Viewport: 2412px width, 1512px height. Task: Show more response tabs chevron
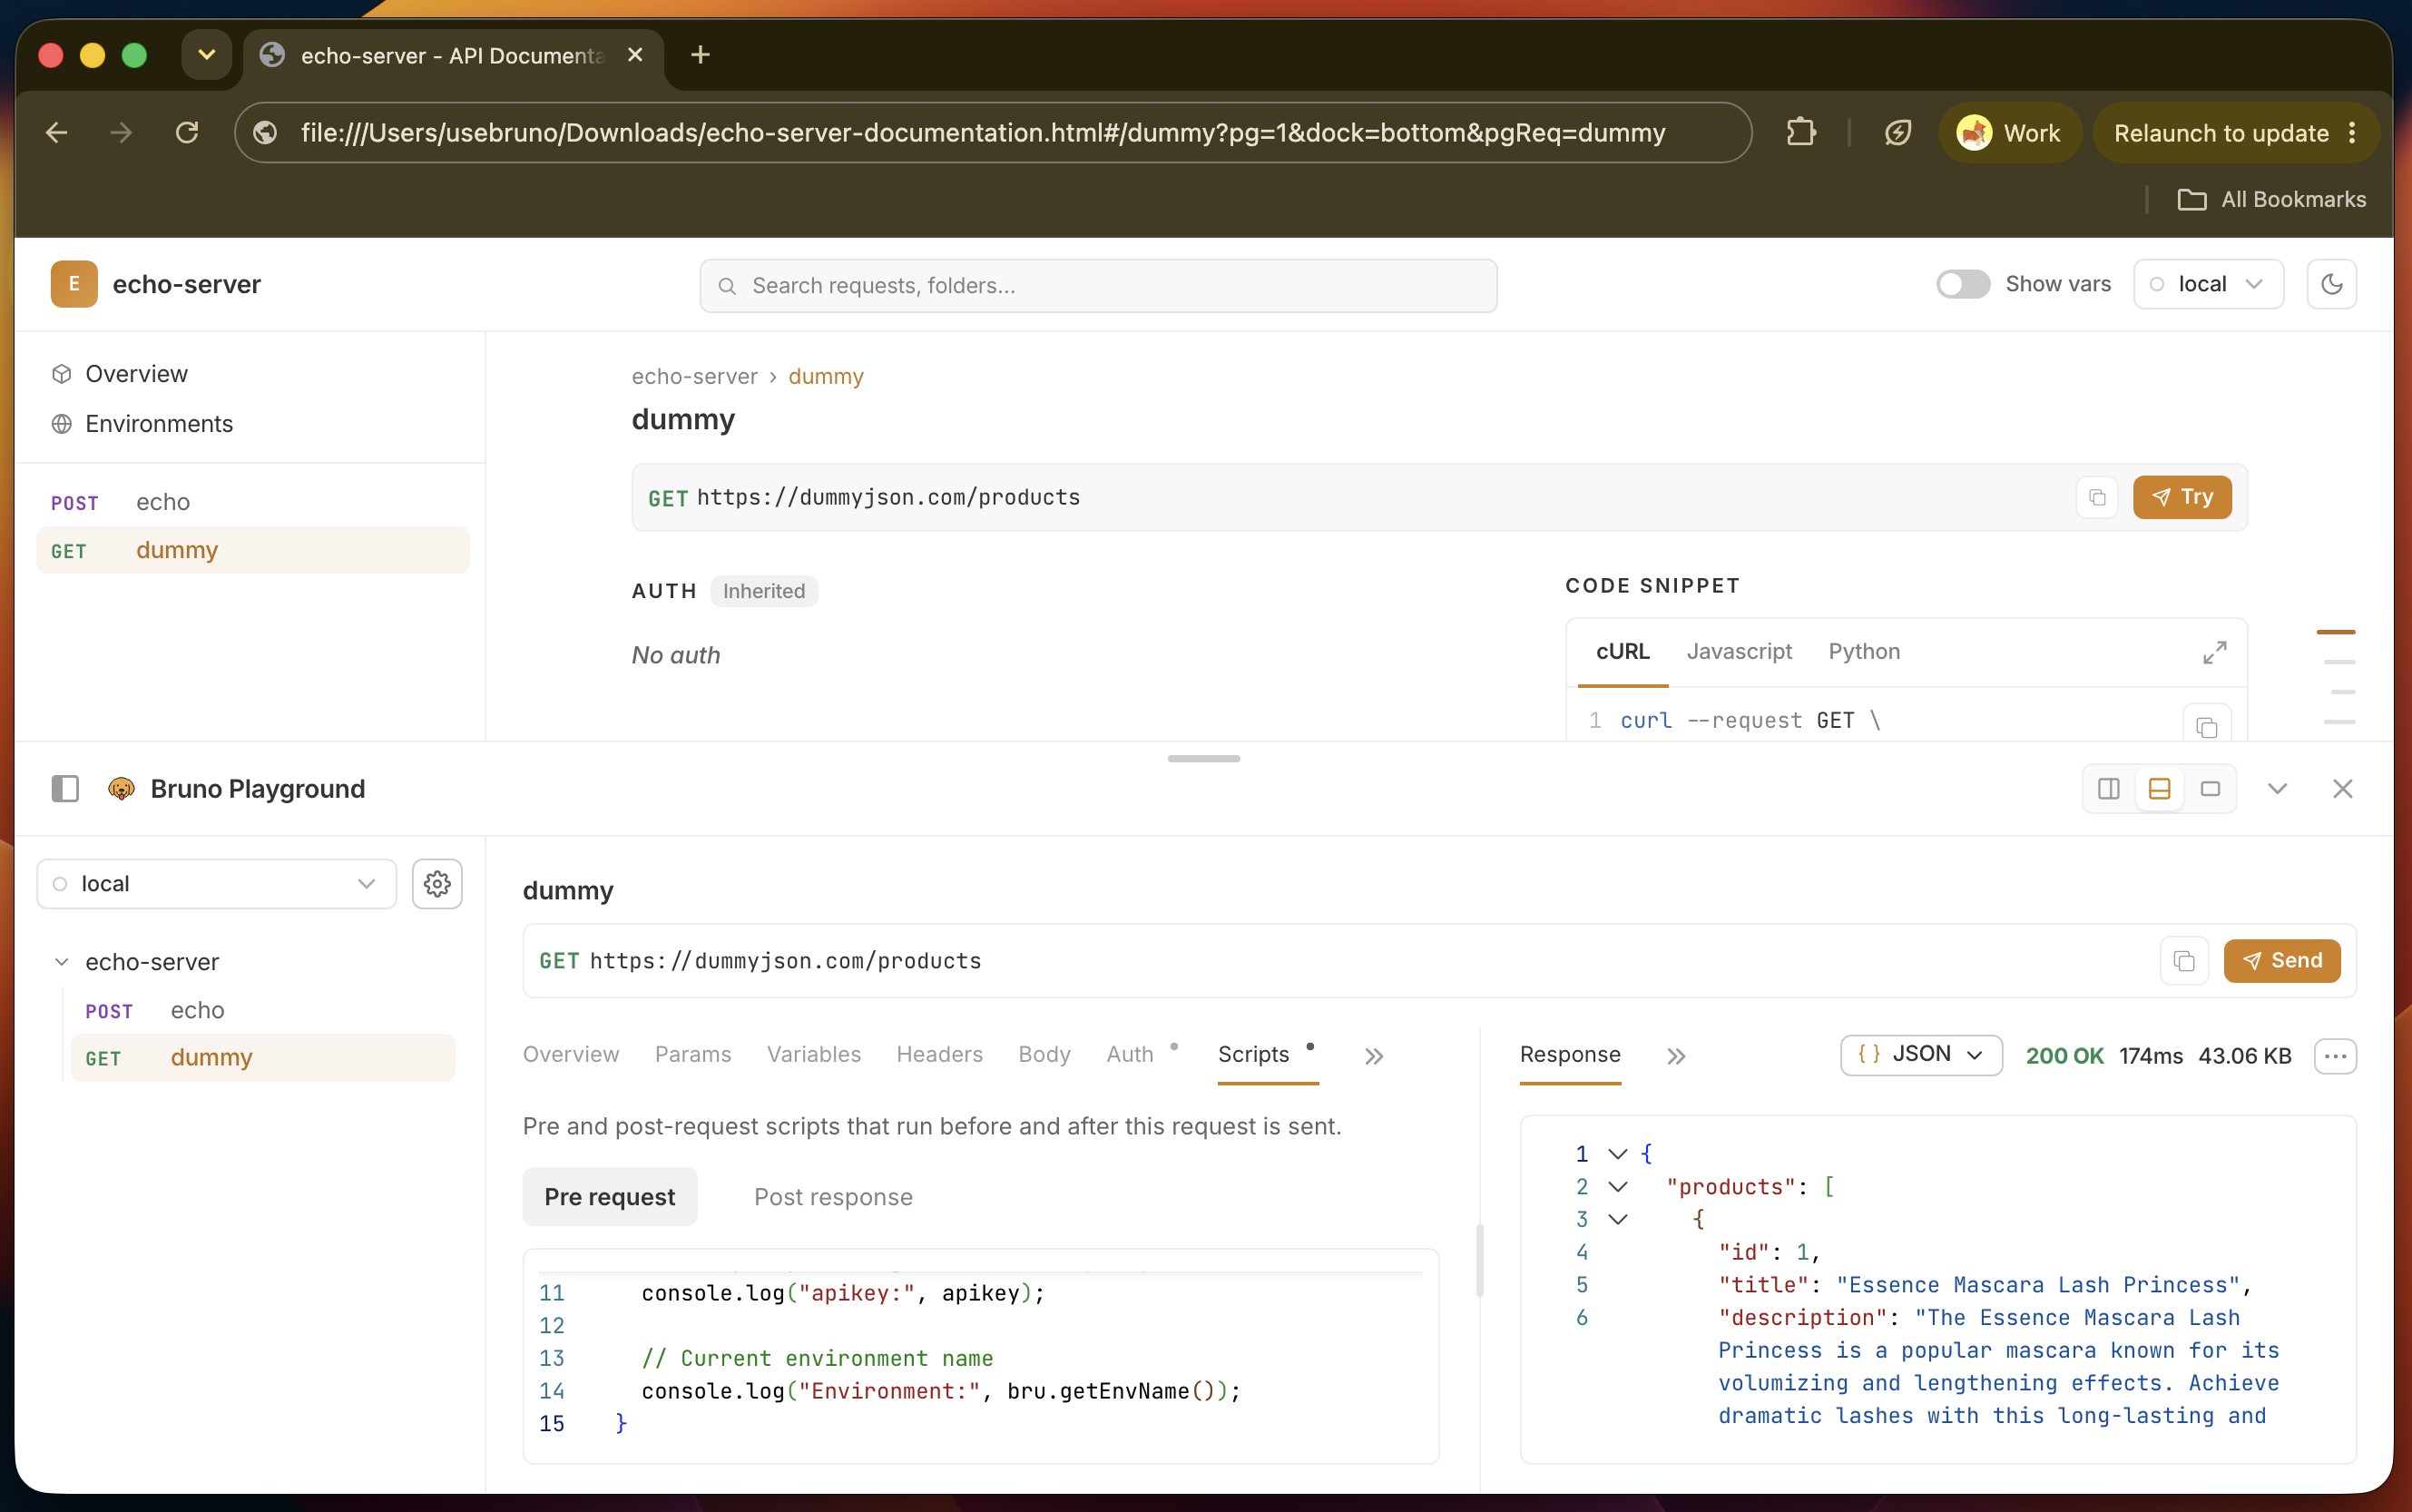coord(1676,1056)
